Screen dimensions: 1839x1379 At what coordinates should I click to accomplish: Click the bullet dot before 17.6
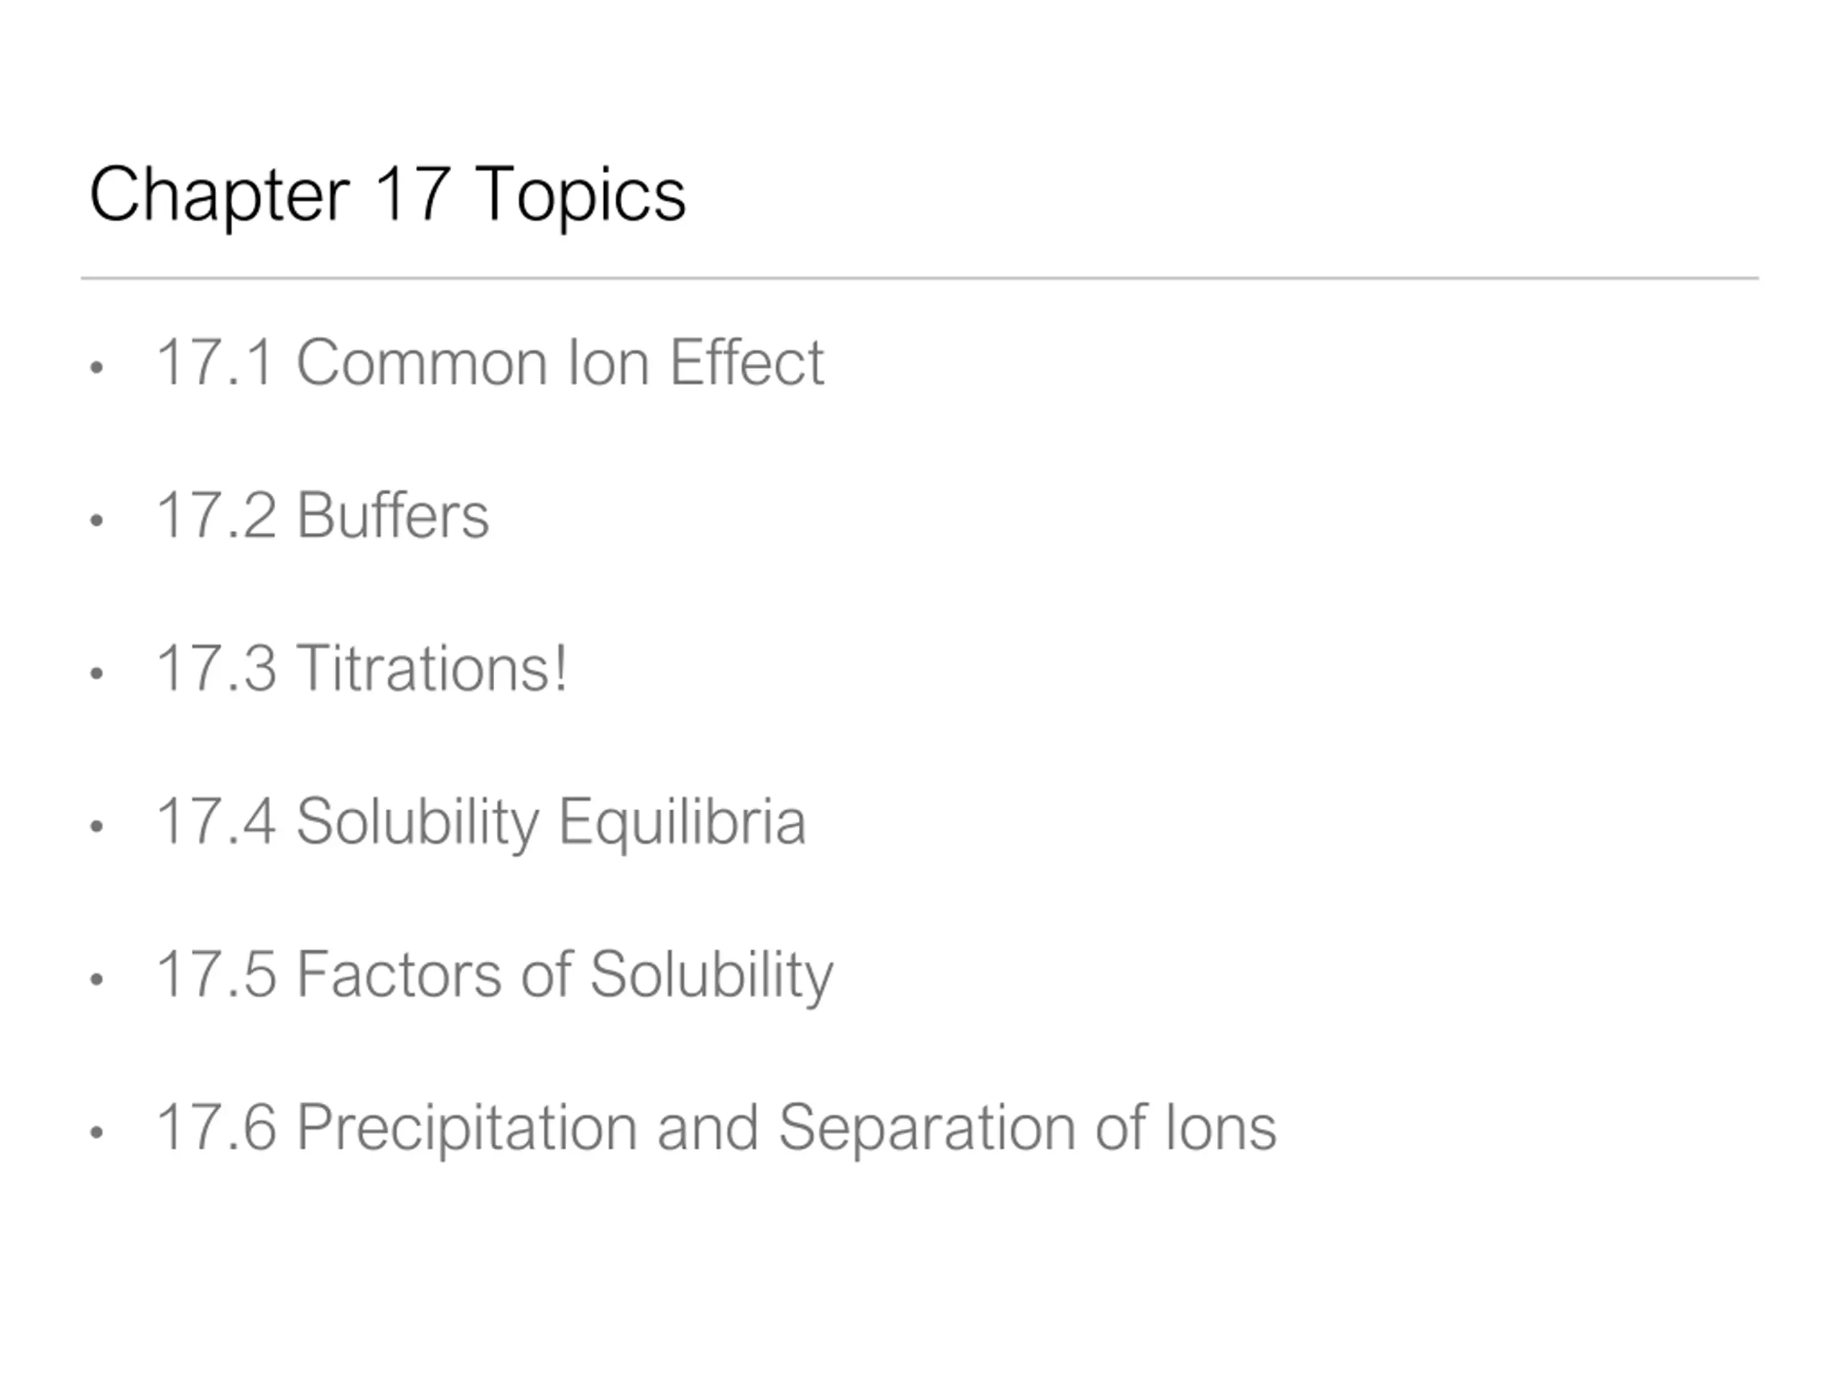point(96,1132)
